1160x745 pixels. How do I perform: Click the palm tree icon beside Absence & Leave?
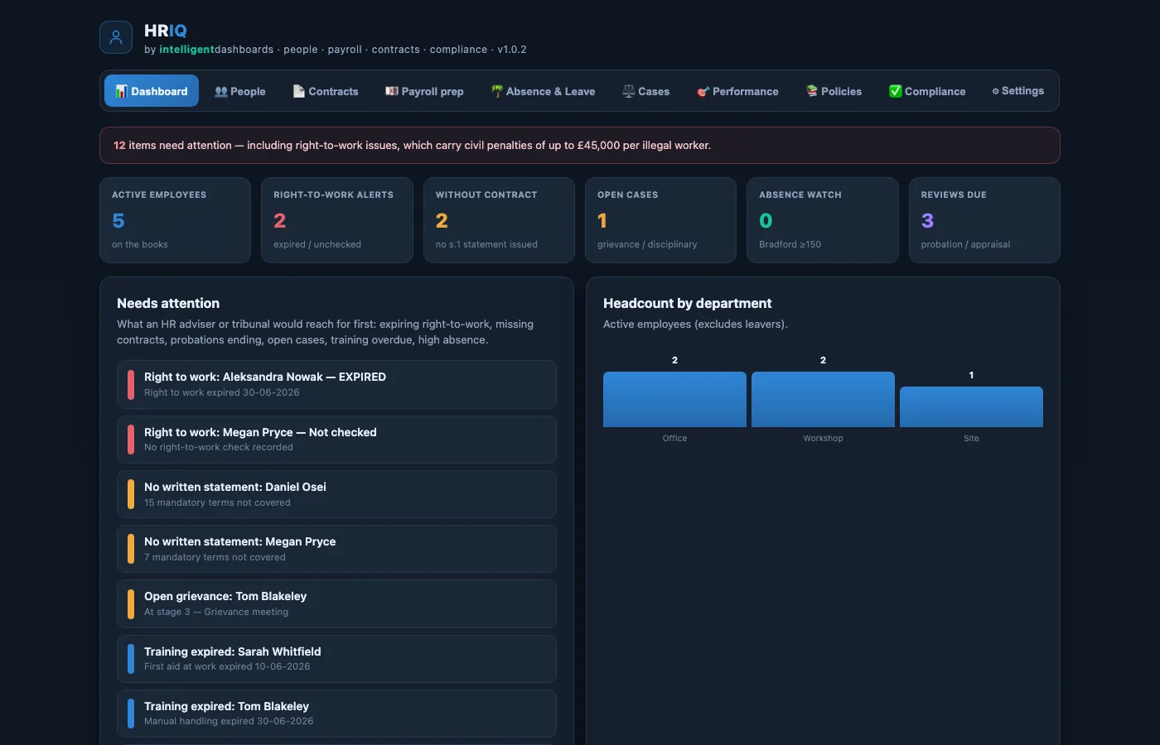pos(497,91)
